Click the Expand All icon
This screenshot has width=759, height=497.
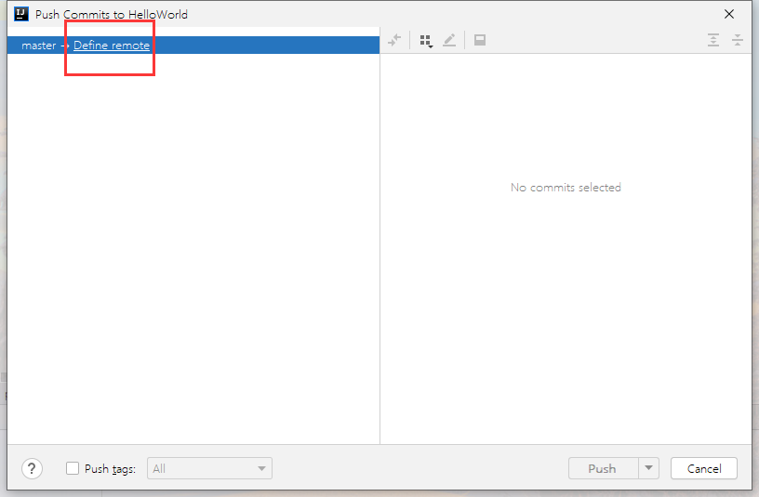(x=713, y=40)
